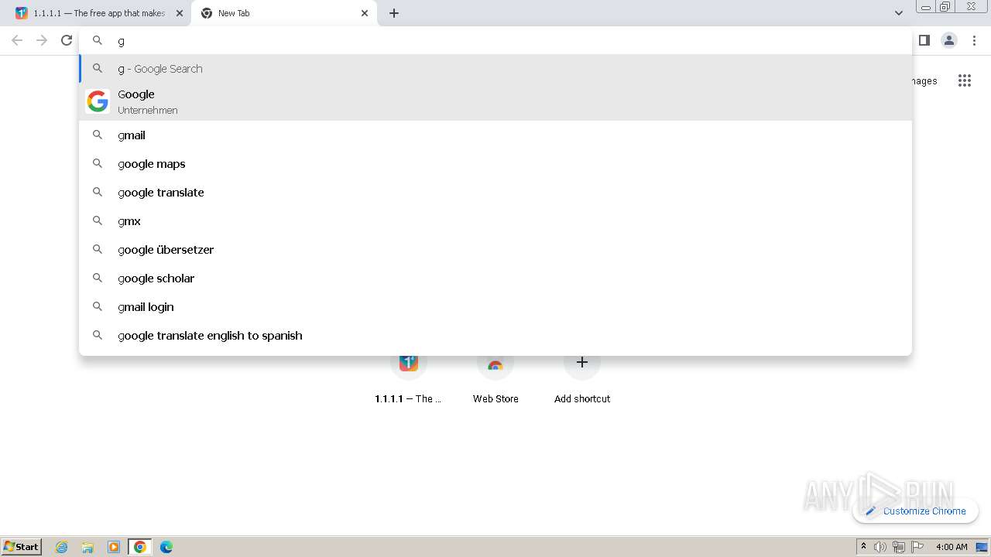
Task: Open the Web Store shortcut
Action: (x=495, y=379)
